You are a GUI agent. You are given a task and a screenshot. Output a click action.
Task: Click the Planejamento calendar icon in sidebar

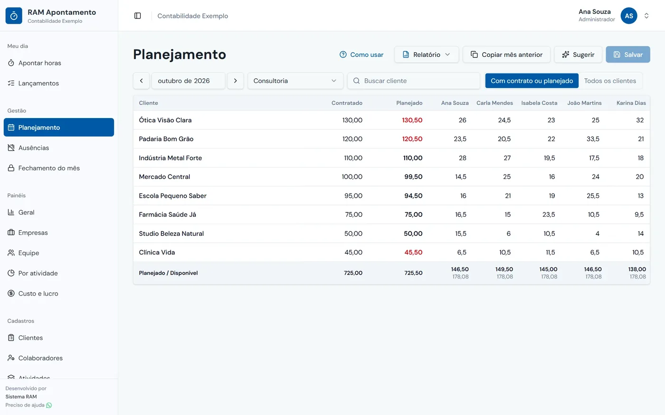point(11,128)
